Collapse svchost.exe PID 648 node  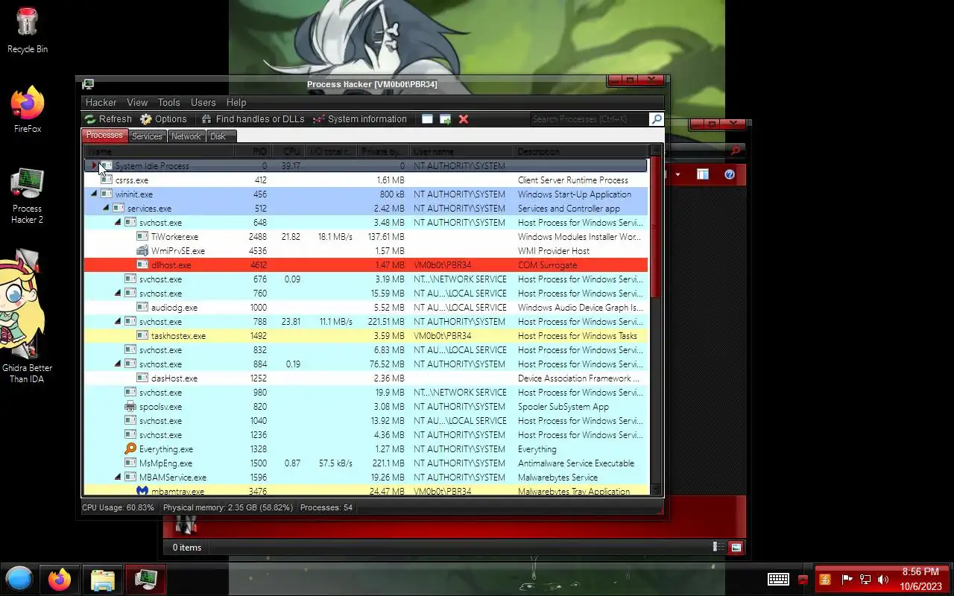(118, 223)
